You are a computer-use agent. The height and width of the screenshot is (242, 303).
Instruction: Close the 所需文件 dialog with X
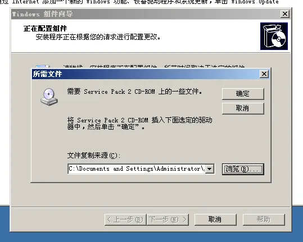[x=264, y=74]
